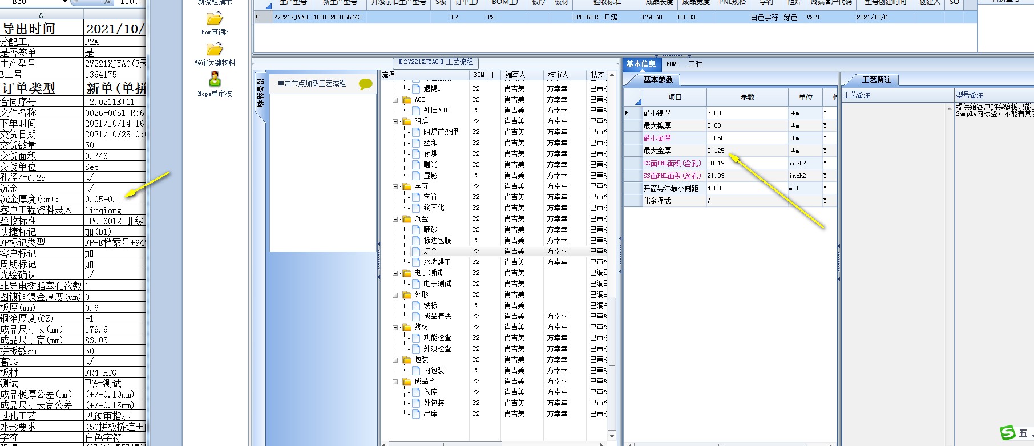Click the 终检 folder icon
The width and height of the screenshot is (1034, 446).
coord(407,327)
